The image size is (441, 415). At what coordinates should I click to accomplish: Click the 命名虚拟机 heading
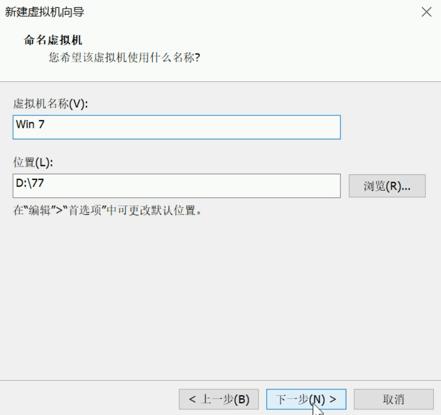click(x=53, y=40)
